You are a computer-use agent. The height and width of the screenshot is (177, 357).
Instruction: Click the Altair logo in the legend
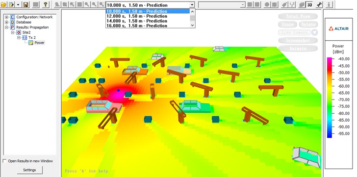(338, 28)
